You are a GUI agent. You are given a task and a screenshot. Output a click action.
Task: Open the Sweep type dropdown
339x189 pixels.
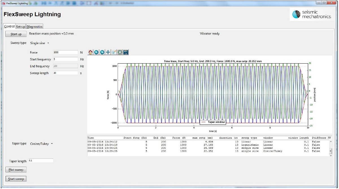click(x=40, y=43)
